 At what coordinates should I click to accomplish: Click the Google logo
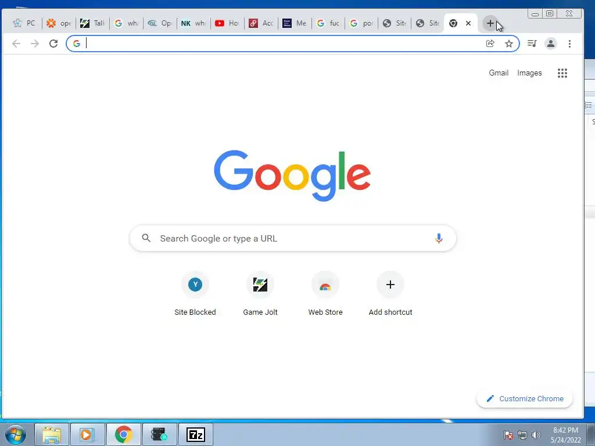pyautogui.click(x=292, y=175)
